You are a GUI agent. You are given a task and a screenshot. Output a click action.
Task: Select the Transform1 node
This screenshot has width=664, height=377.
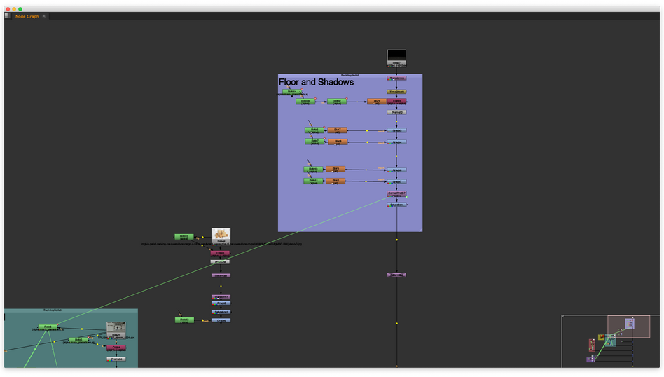click(221, 297)
